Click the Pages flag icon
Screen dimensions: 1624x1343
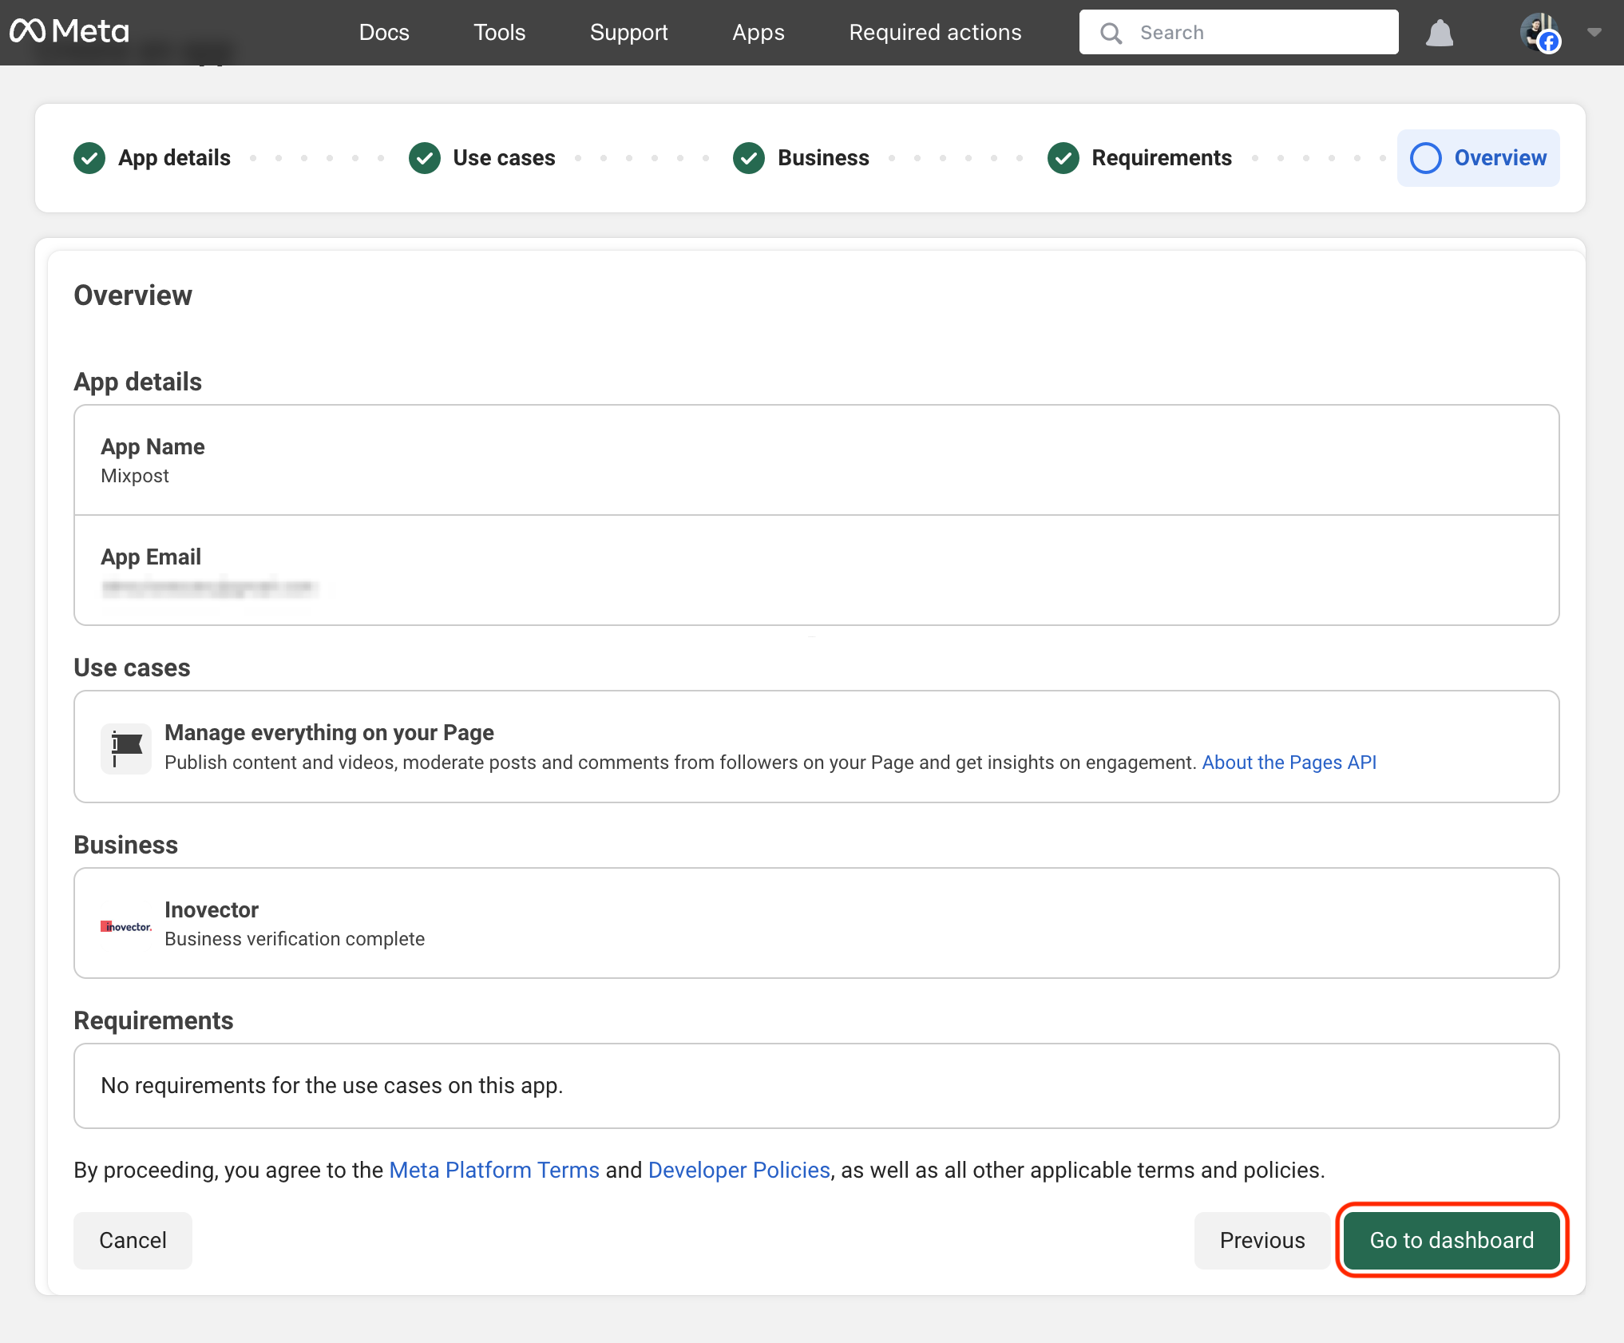pos(126,748)
